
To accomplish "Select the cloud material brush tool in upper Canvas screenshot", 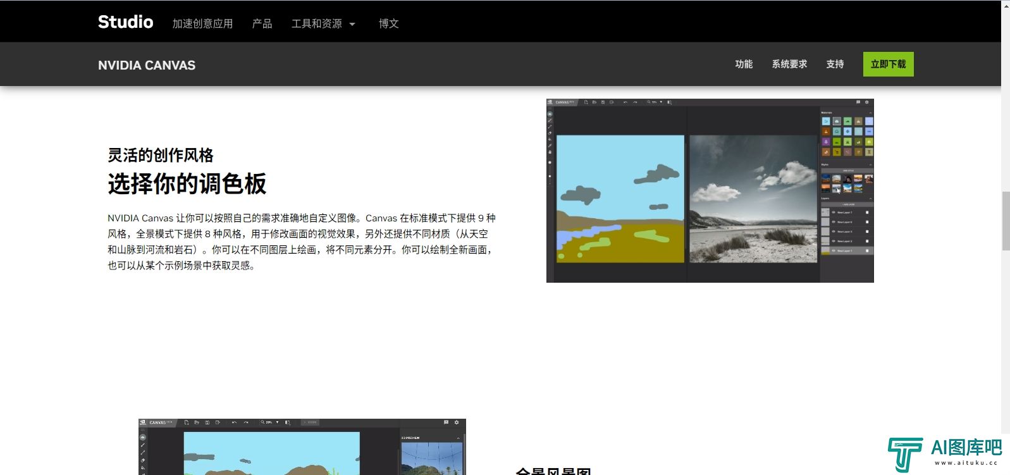I will click(x=550, y=114).
